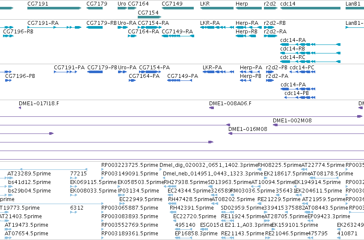
Task: Select transcript Herp-RB
Action: tap(246, 32)
